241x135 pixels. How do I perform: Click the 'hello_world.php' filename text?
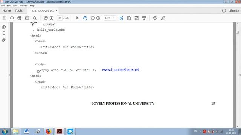pyautogui.click(x=51, y=30)
